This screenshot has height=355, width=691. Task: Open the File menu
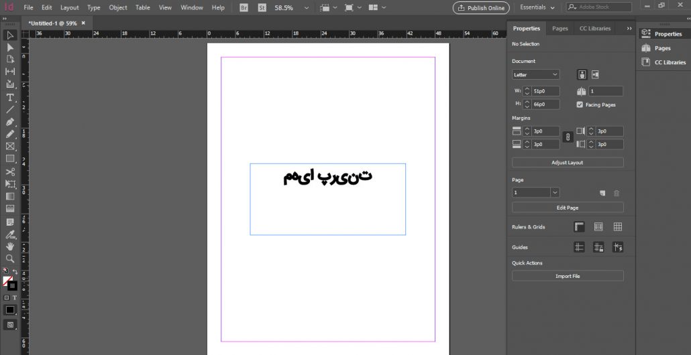coord(28,7)
